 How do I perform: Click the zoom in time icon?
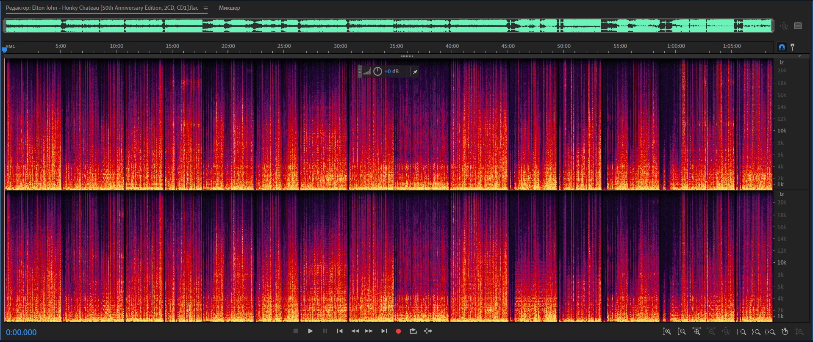(696, 332)
